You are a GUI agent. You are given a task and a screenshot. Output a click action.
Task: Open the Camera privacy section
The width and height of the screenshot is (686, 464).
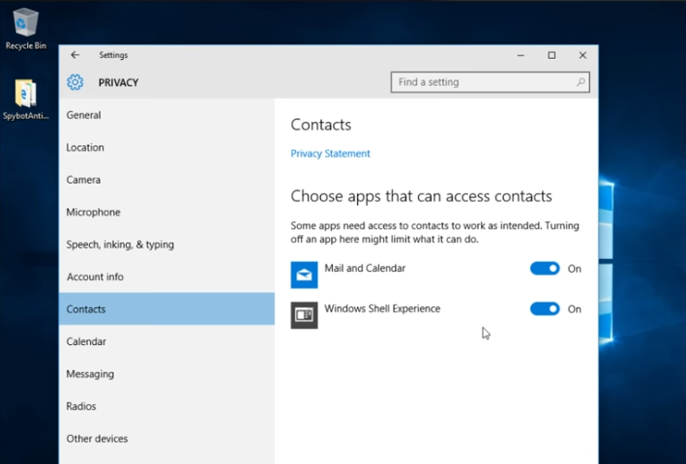click(166, 180)
